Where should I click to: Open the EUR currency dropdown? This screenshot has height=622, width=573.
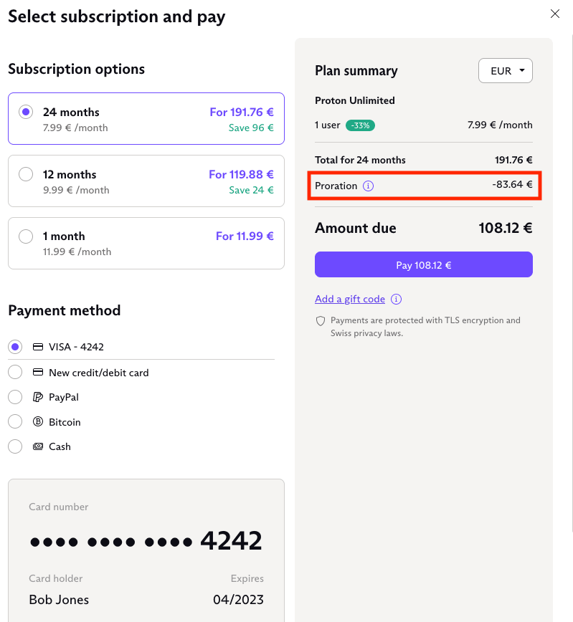point(505,71)
